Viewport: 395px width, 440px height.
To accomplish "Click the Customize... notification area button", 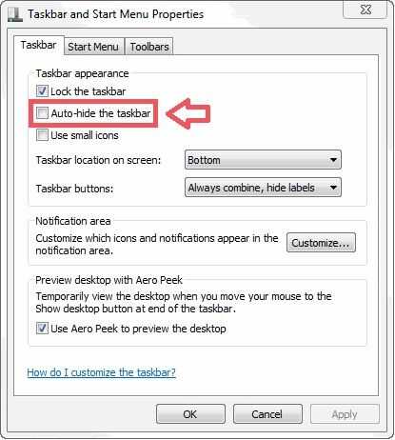I will [x=321, y=243].
